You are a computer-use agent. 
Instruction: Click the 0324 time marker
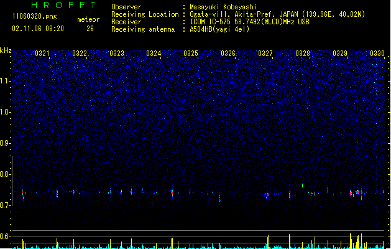click(154, 54)
